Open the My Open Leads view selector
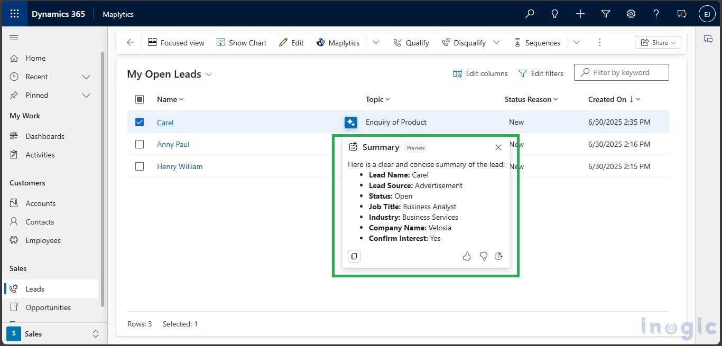This screenshot has height=346, width=722. coord(169,74)
